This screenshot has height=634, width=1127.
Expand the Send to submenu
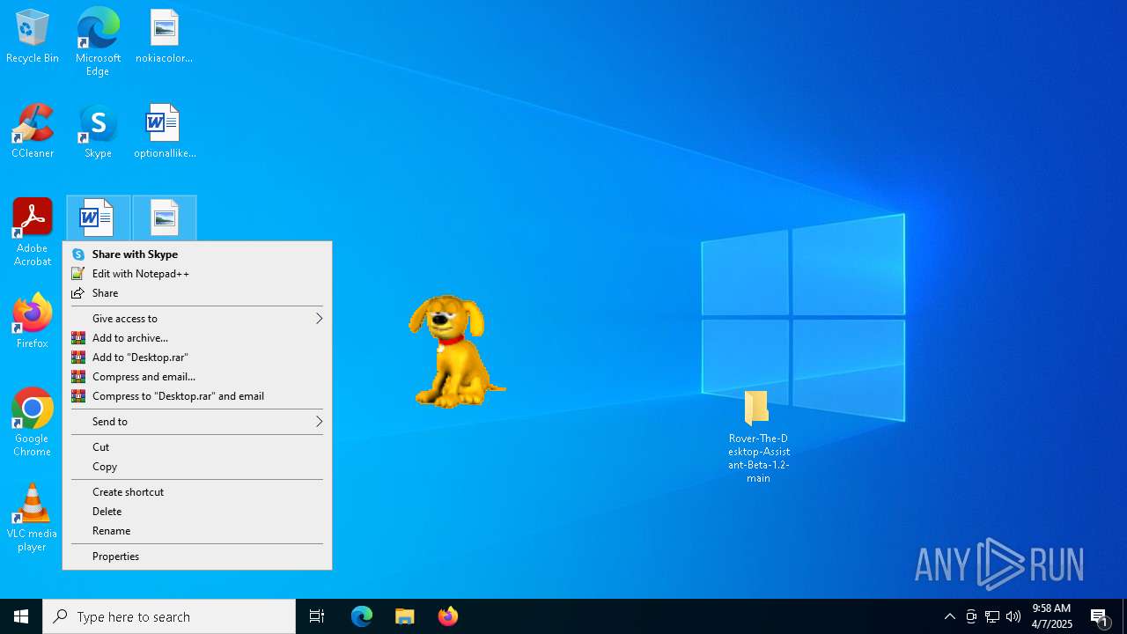click(x=197, y=421)
